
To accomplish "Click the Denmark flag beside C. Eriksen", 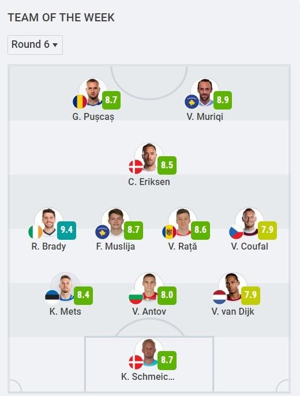I will tap(136, 167).
